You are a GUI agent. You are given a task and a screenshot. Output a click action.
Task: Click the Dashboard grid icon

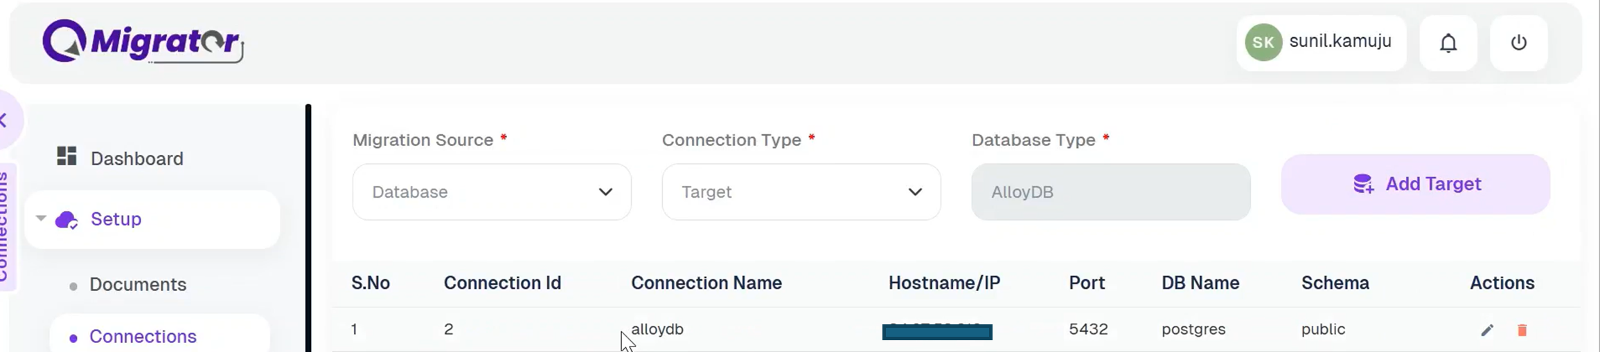coord(66,156)
